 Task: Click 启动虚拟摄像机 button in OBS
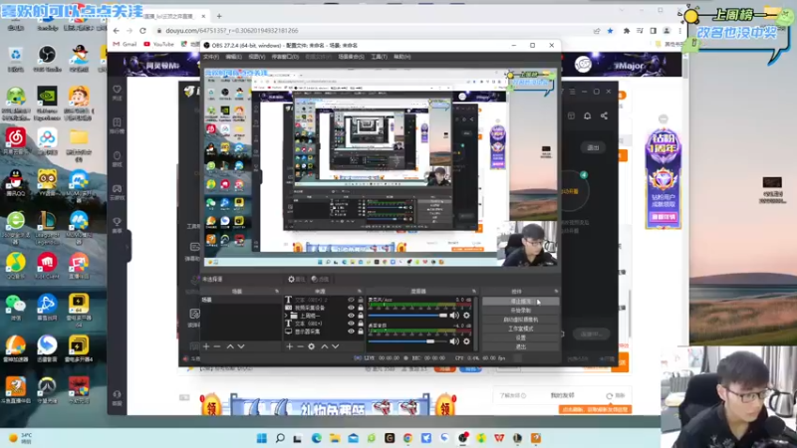520,320
